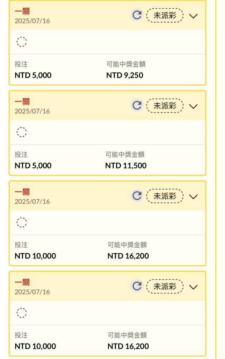
Task: Expand third bet card chevron
Action: pyautogui.click(x=193, y=196)
